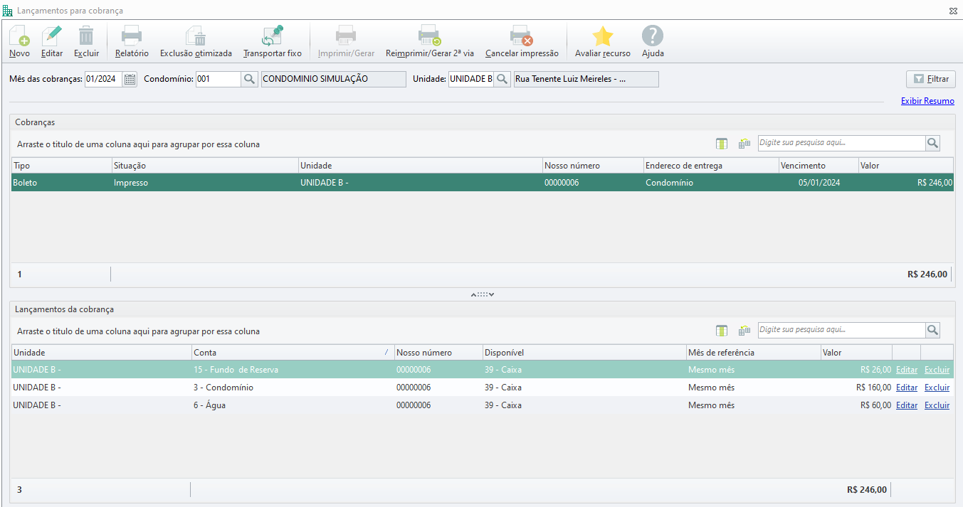Sort by Mês de referência column header

753,353
